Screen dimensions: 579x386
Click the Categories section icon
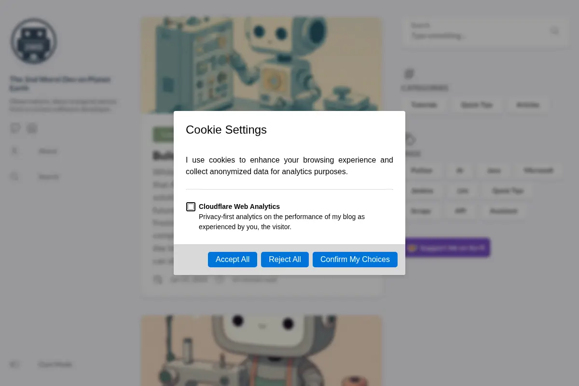pos(409,74)
